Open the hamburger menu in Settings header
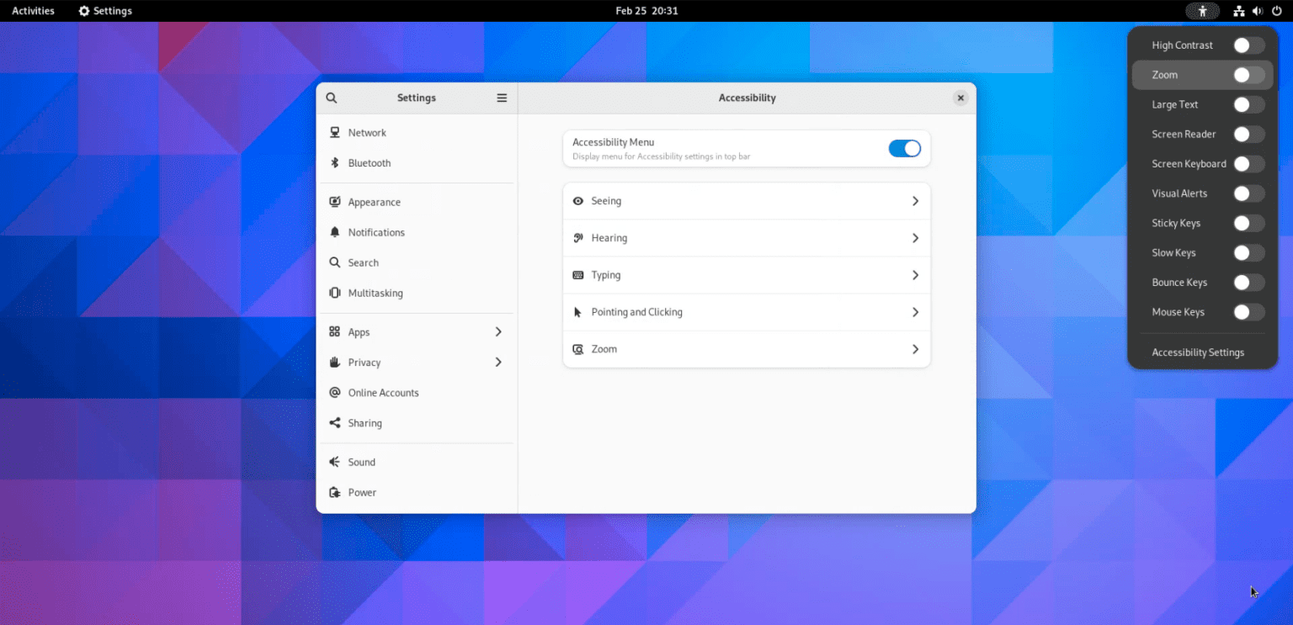 502,98
